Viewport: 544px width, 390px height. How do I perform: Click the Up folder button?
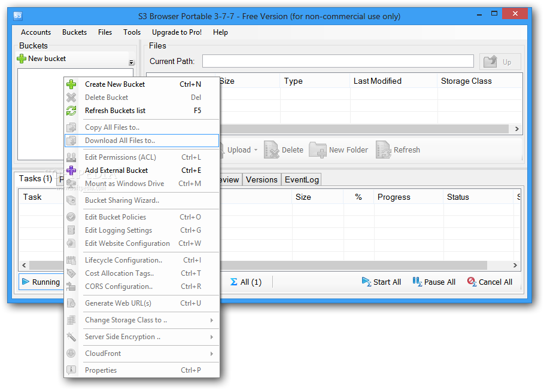tap(500, 62)
